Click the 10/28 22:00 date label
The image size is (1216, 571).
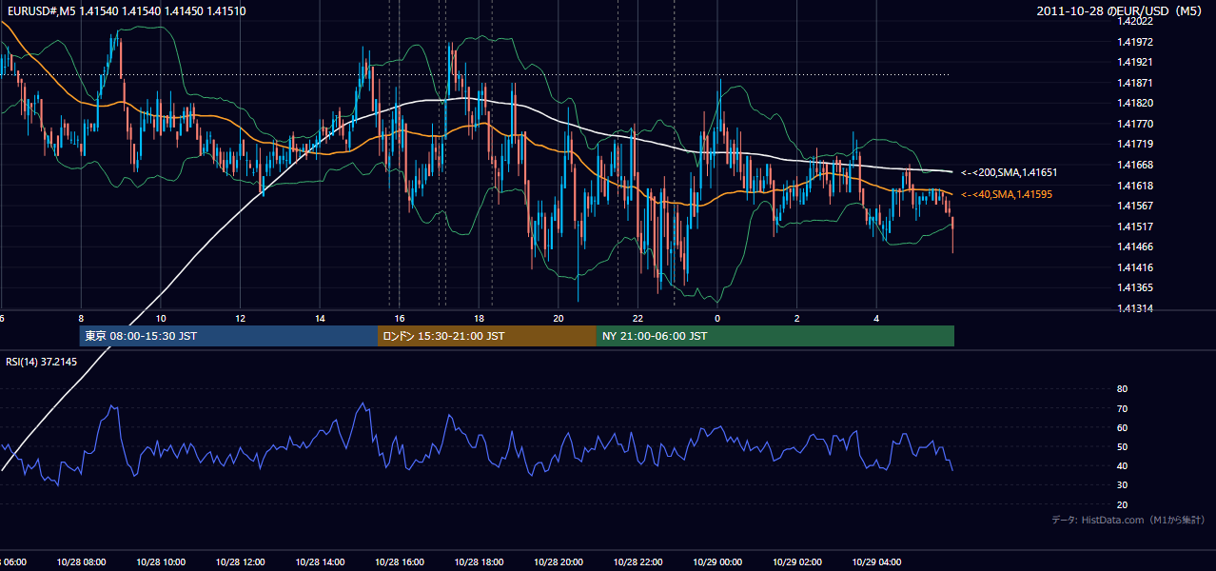[637, 561]
